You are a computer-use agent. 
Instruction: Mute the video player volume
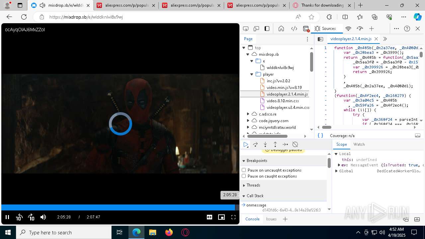[x=43, y=217]
